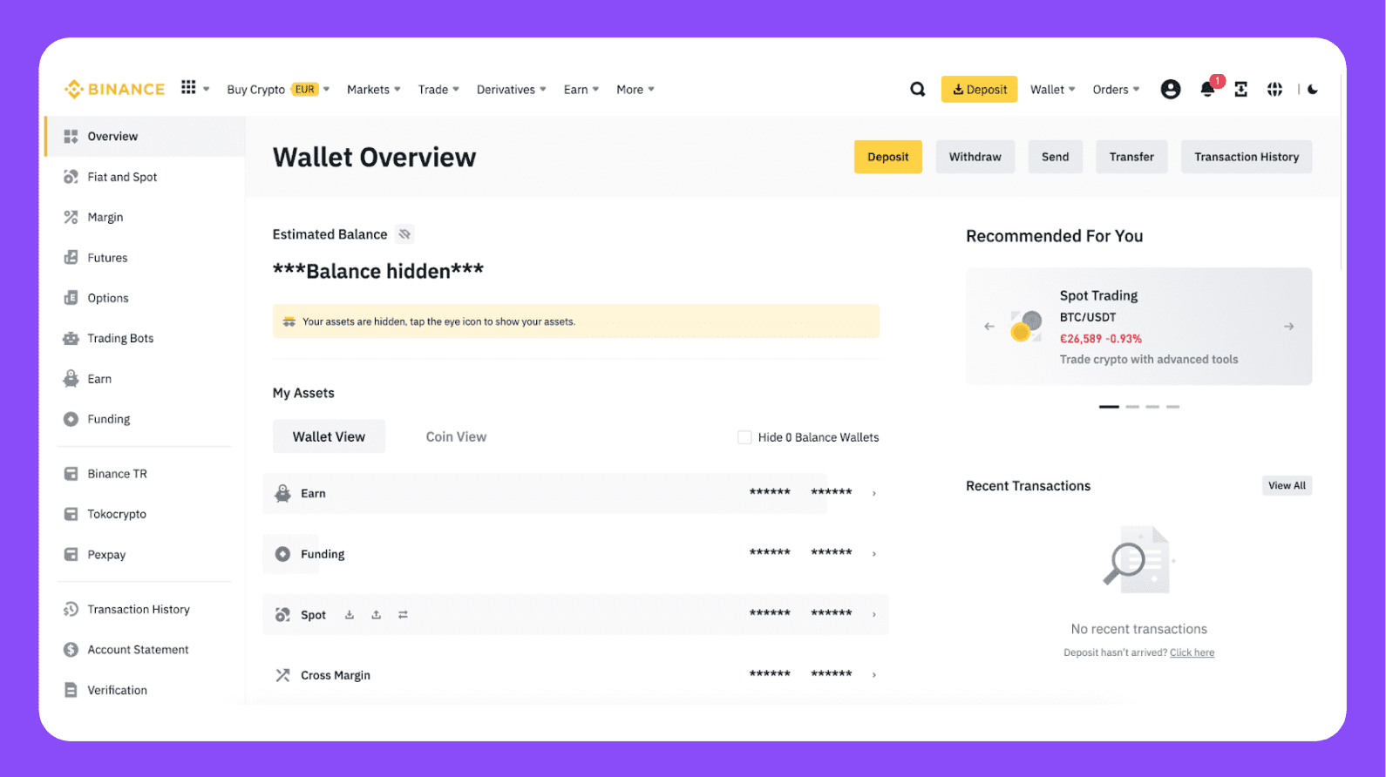Viewport: 1386px width, 777px height.
Task: Click the Send button
Action: point(1056,157)
